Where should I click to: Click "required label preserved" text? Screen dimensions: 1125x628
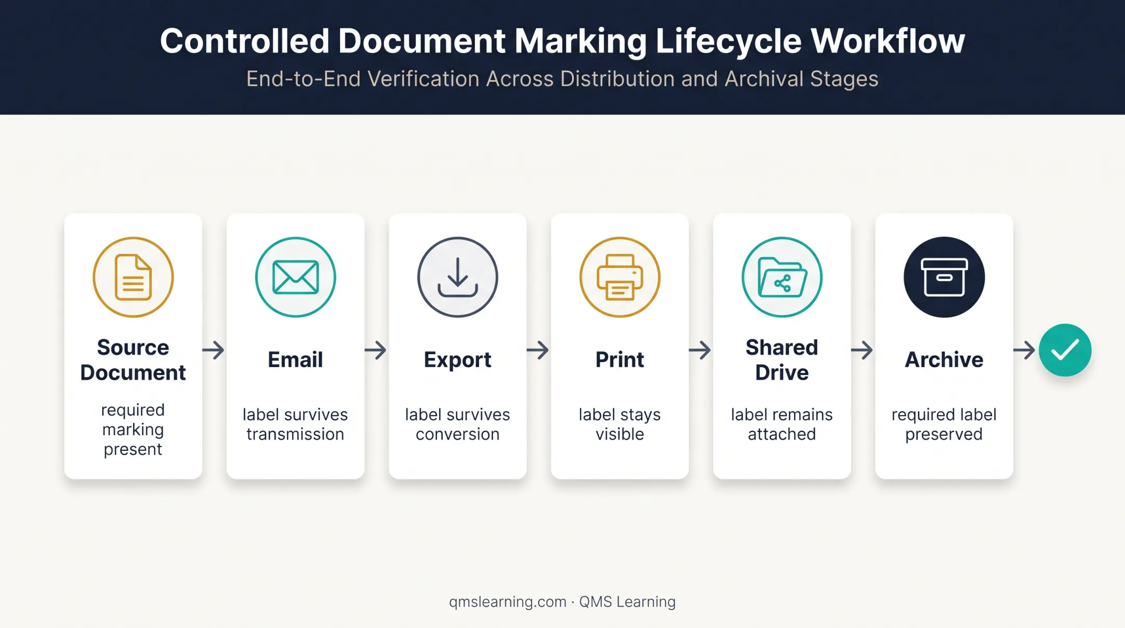point(944,424)
